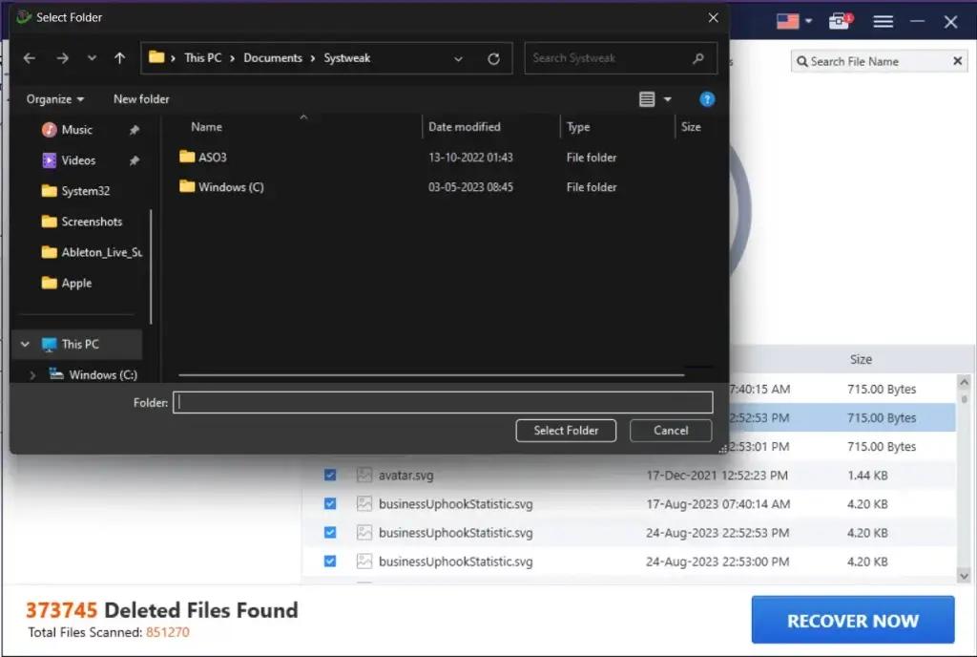
Task: Click the back navigation arrow
Action: (29, 58)
